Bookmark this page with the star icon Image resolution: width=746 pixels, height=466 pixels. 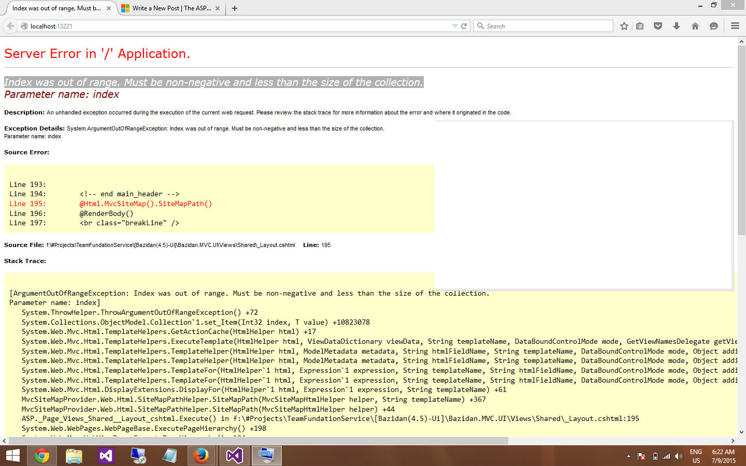click(x=624, y=25)
